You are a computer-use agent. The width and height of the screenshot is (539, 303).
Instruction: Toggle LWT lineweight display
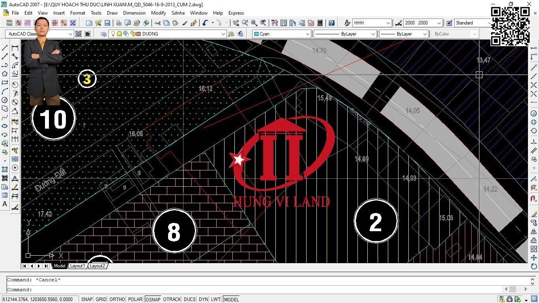point(216,299)
